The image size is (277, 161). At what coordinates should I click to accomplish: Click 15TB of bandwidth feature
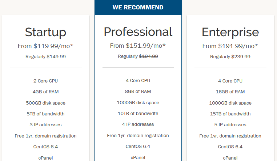point(230,114)
